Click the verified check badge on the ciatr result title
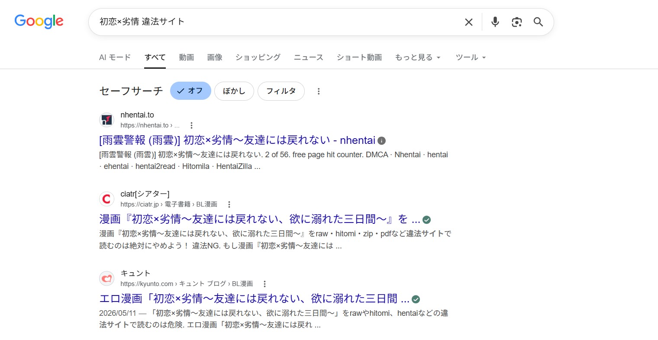The height and width of the screenshot is (340, 658). click(x=426, y=220)
